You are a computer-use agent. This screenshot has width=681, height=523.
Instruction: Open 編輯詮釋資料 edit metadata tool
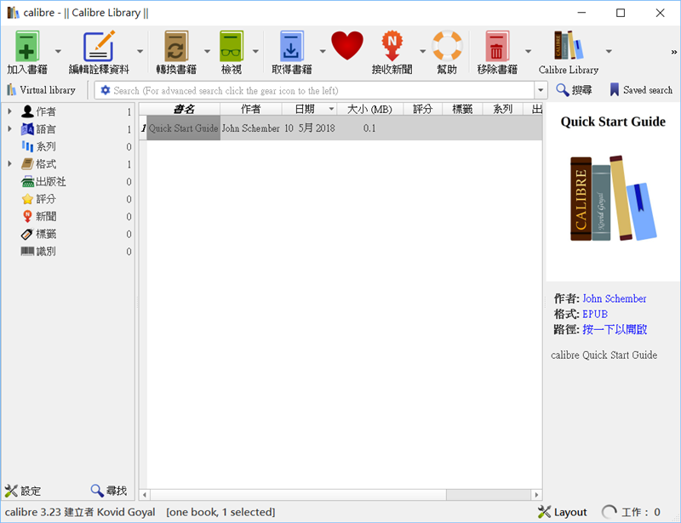[99, 47]
